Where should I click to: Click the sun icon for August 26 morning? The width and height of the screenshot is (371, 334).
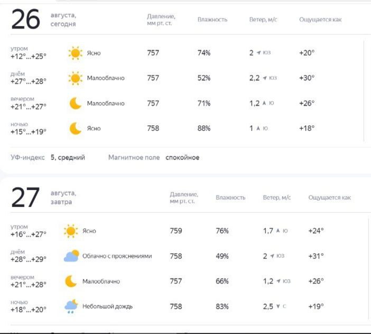76,53
